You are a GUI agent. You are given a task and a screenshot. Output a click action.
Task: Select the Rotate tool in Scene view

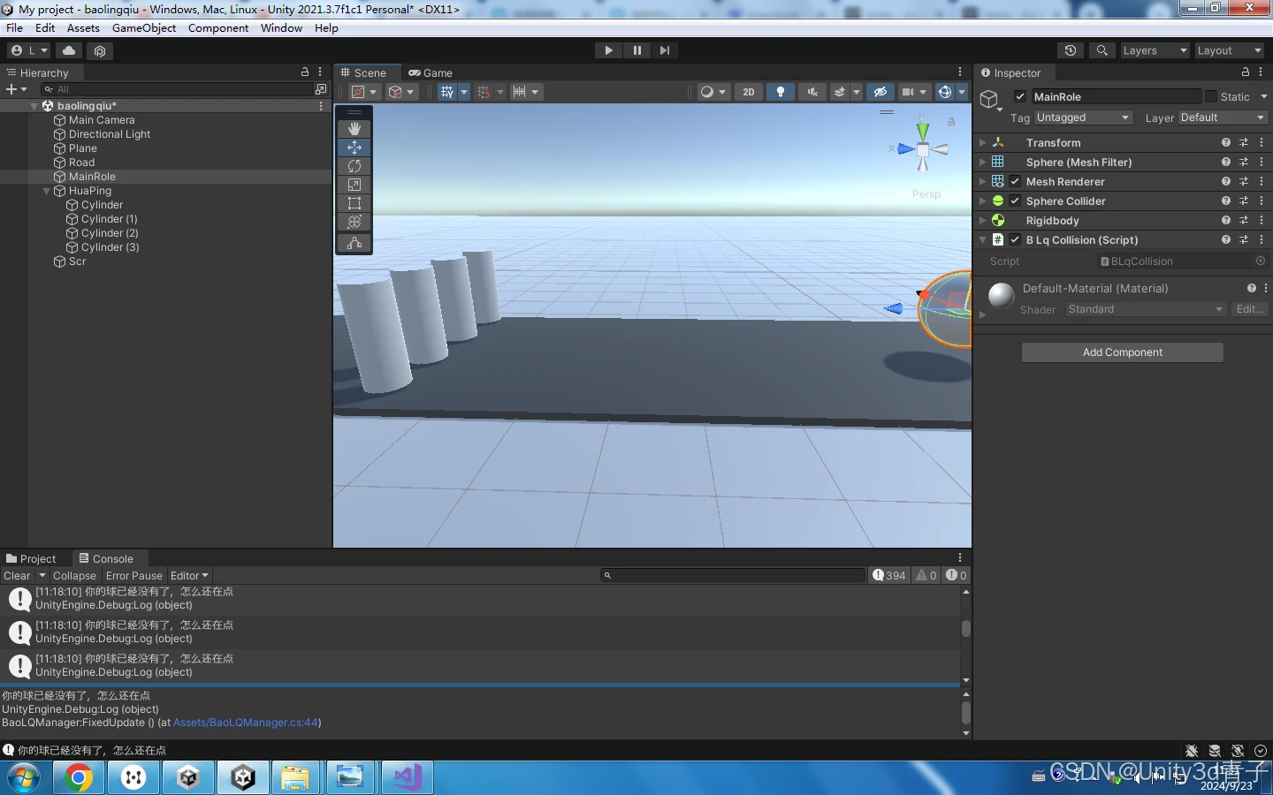click(x=354, y=166)
